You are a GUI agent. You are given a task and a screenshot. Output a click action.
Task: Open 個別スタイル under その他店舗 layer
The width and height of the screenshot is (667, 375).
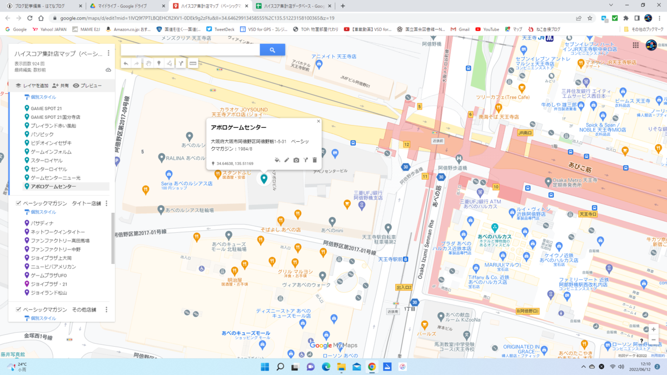click(x=40, y=318)
